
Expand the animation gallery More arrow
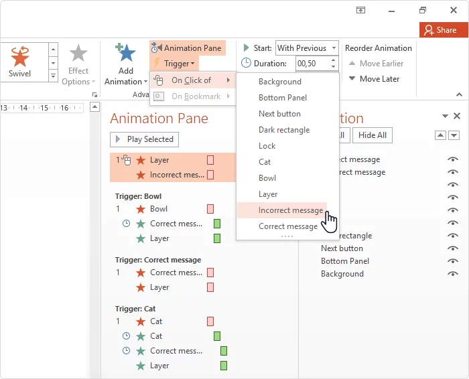click(53, 76)
